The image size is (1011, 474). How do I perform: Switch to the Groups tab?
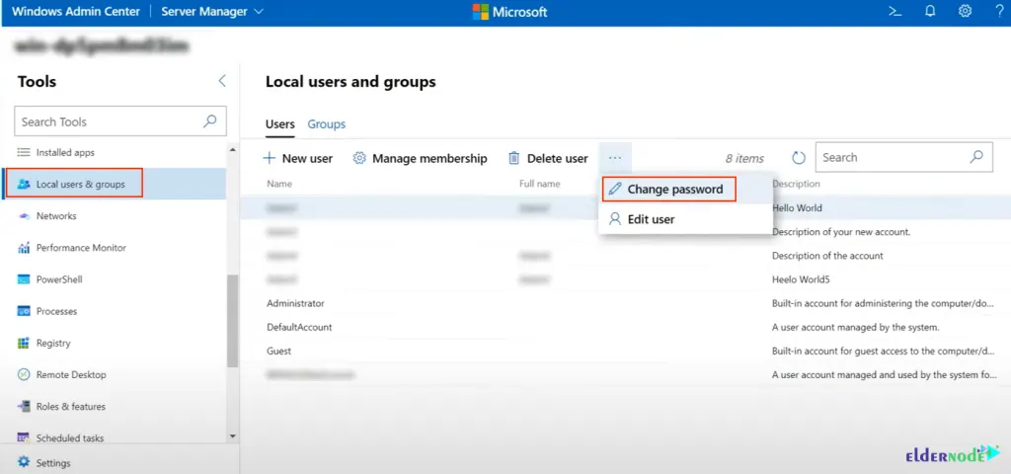326,124
